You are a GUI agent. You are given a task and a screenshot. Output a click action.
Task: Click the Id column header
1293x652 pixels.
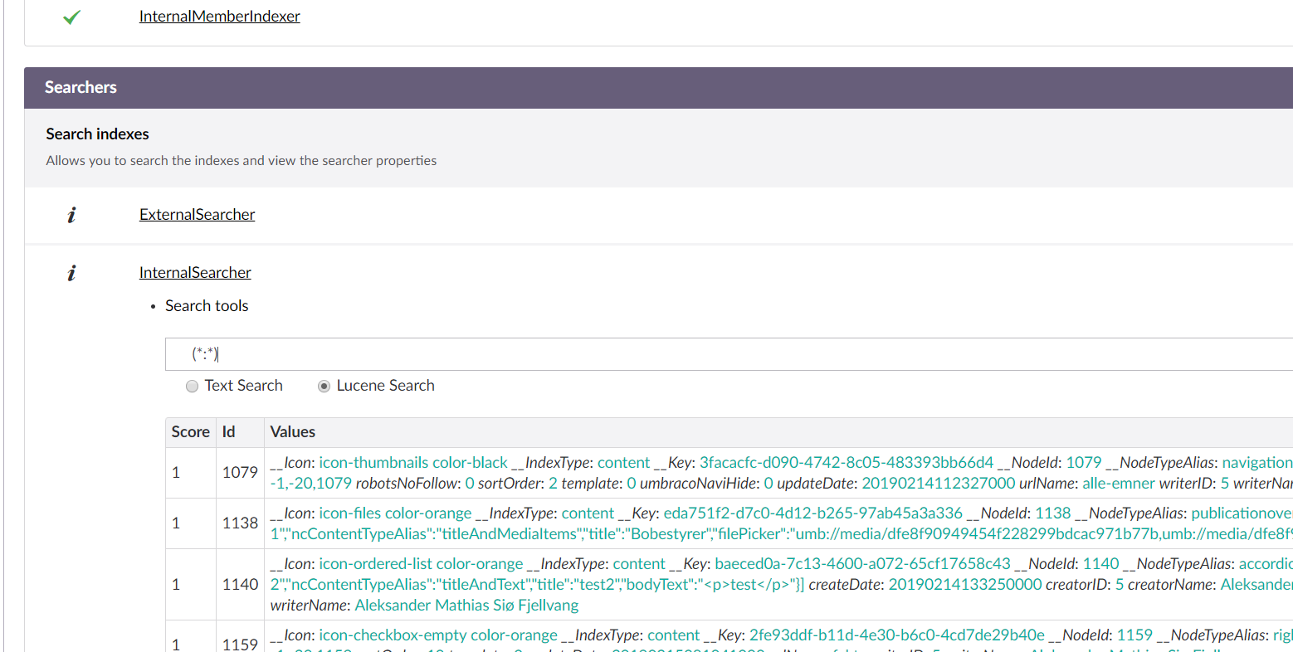point(228,432)
